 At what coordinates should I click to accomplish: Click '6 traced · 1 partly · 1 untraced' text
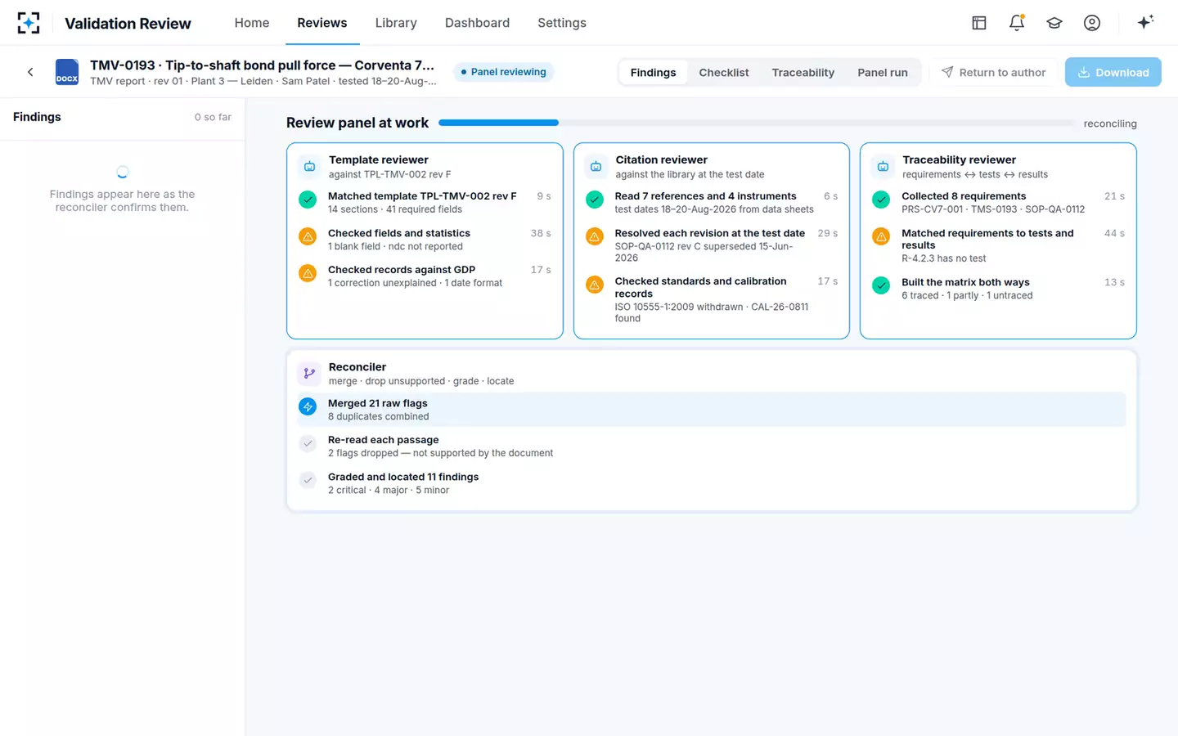[x=967, y=295]
